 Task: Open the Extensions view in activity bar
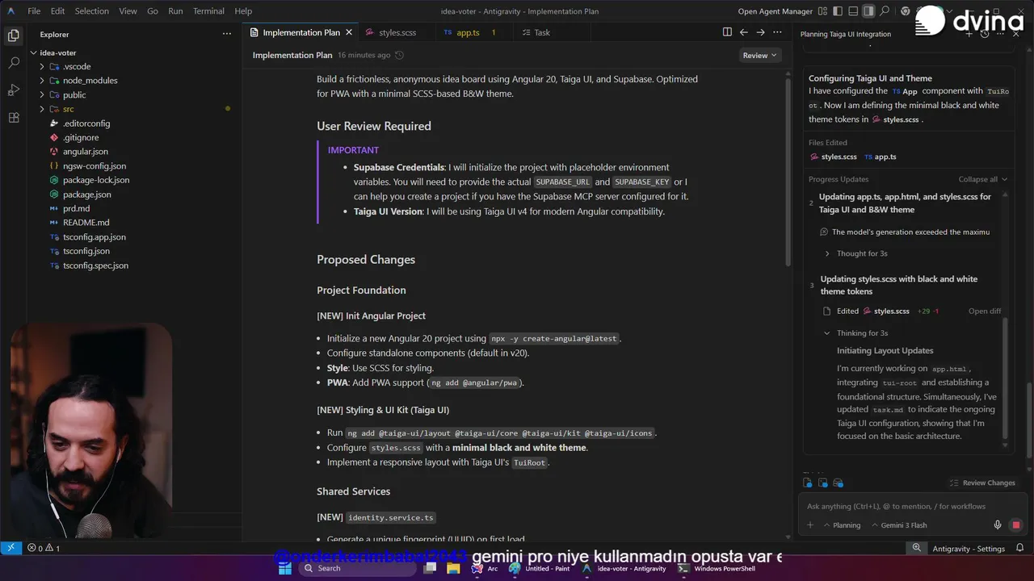point(13,118)
